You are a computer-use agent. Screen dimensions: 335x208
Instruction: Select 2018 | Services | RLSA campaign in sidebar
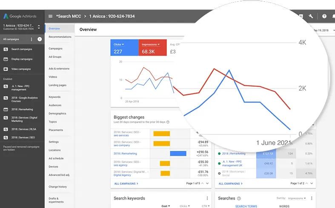coord(24,129)
